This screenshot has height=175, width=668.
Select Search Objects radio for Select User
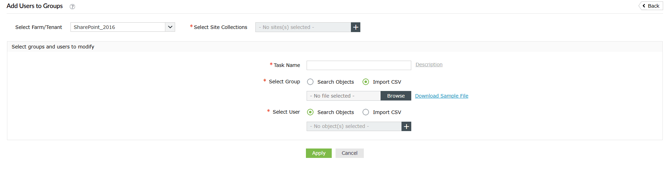pos(310,112)
